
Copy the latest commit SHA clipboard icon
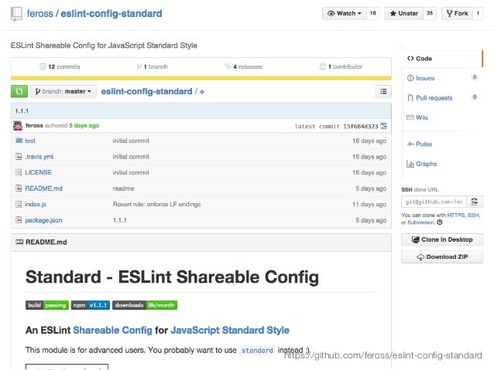[x=384, y=125]
